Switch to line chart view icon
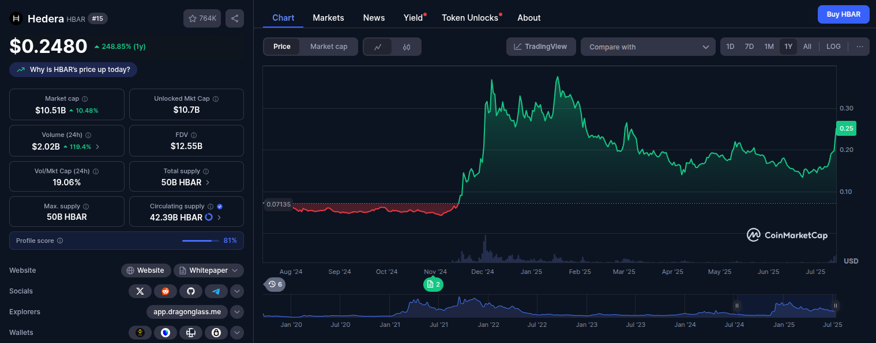876x343 pixels. [x=378, y=47]
